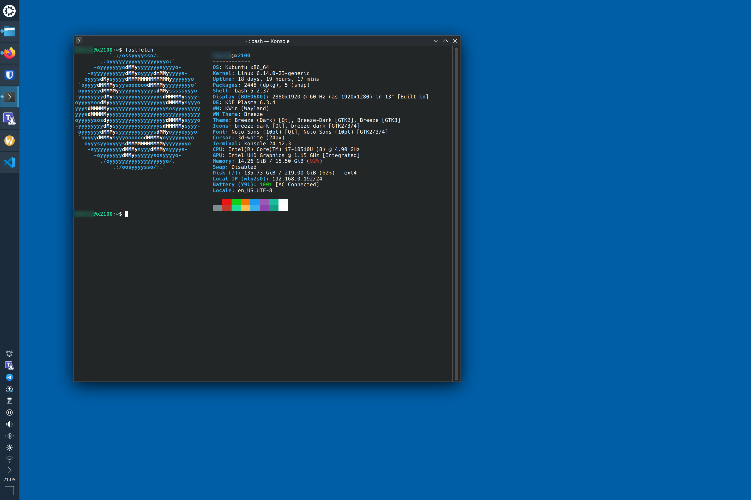Click the Uptime line in terminal output
This screenshot has height=500, width=751.
point(266,79)
